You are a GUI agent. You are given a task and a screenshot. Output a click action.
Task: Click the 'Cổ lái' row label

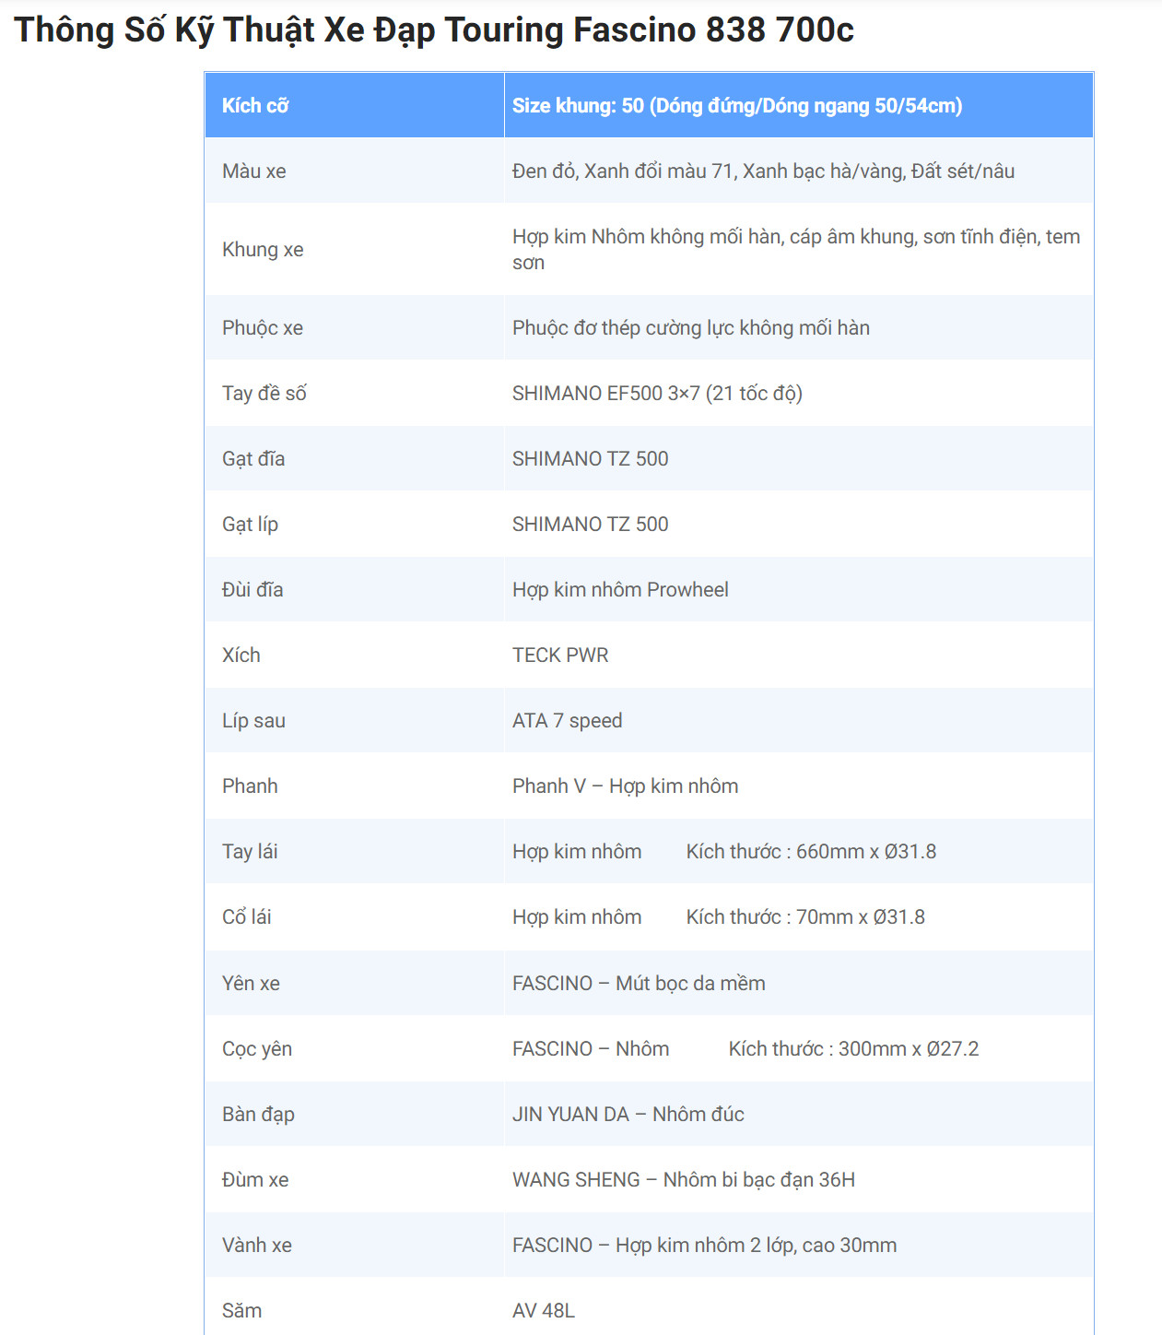(247, 916)
